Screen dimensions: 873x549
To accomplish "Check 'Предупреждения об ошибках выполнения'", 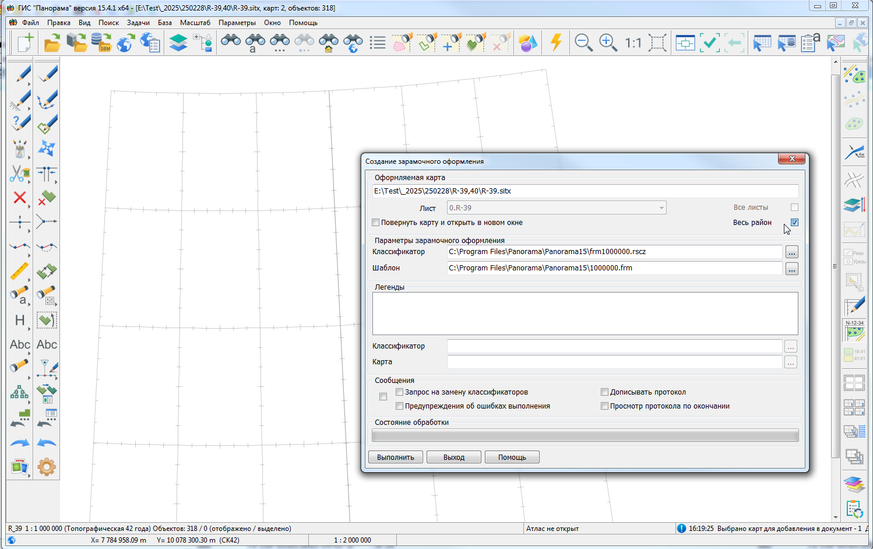I will coord(400,406).
